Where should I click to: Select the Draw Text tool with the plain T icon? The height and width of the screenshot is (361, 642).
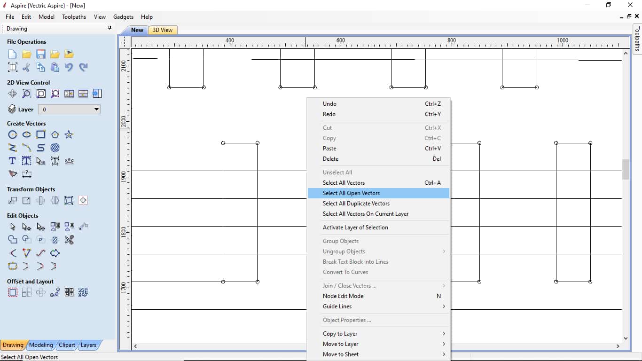[x=13, y=161]
